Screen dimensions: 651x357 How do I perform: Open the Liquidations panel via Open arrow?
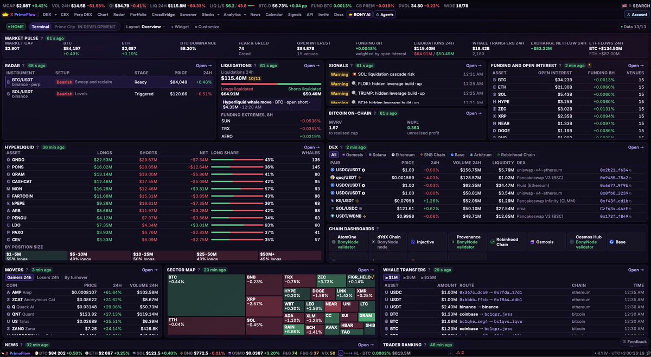pyautogui.click(x=312, y=66)
